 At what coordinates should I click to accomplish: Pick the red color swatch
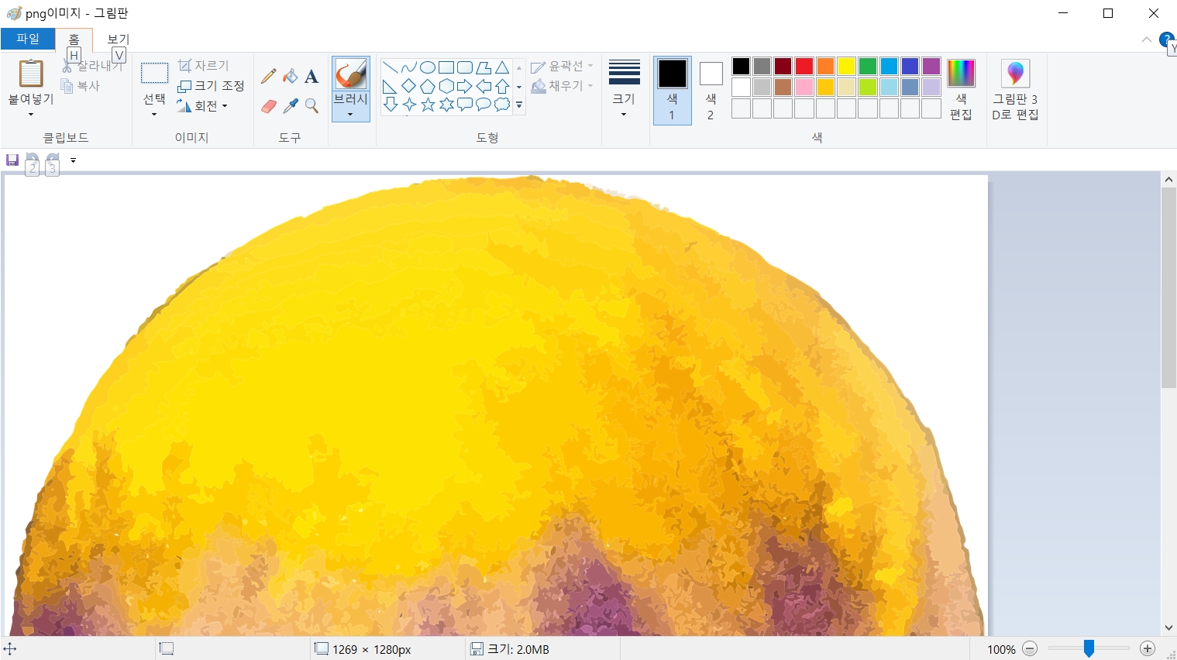point(804,67)
